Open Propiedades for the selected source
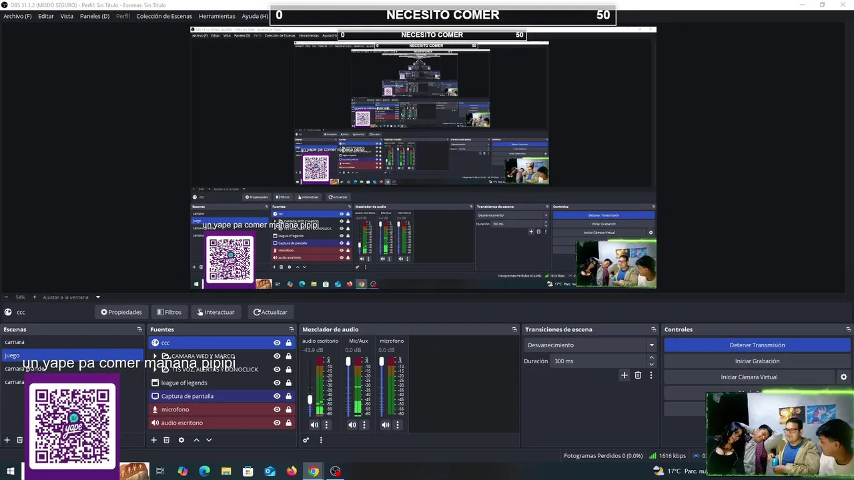Image resolution: width=854 pixels, height=480 pixels. [121, 312]
